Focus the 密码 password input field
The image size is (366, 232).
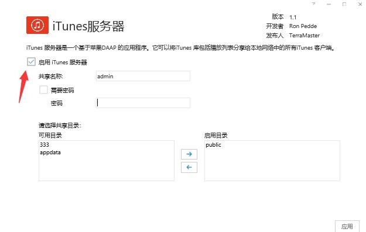(143, 103)
